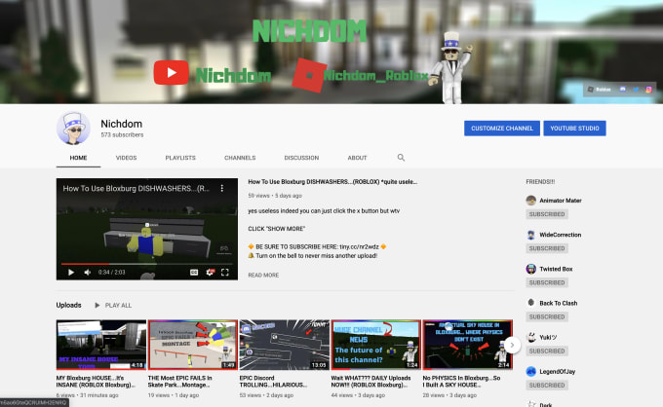Click Play All for Uploads
The height and width of the screenshot is (407, 663).
[113, 306]
